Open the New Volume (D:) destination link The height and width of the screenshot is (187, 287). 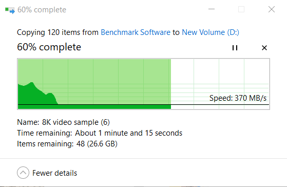(211, 32)
